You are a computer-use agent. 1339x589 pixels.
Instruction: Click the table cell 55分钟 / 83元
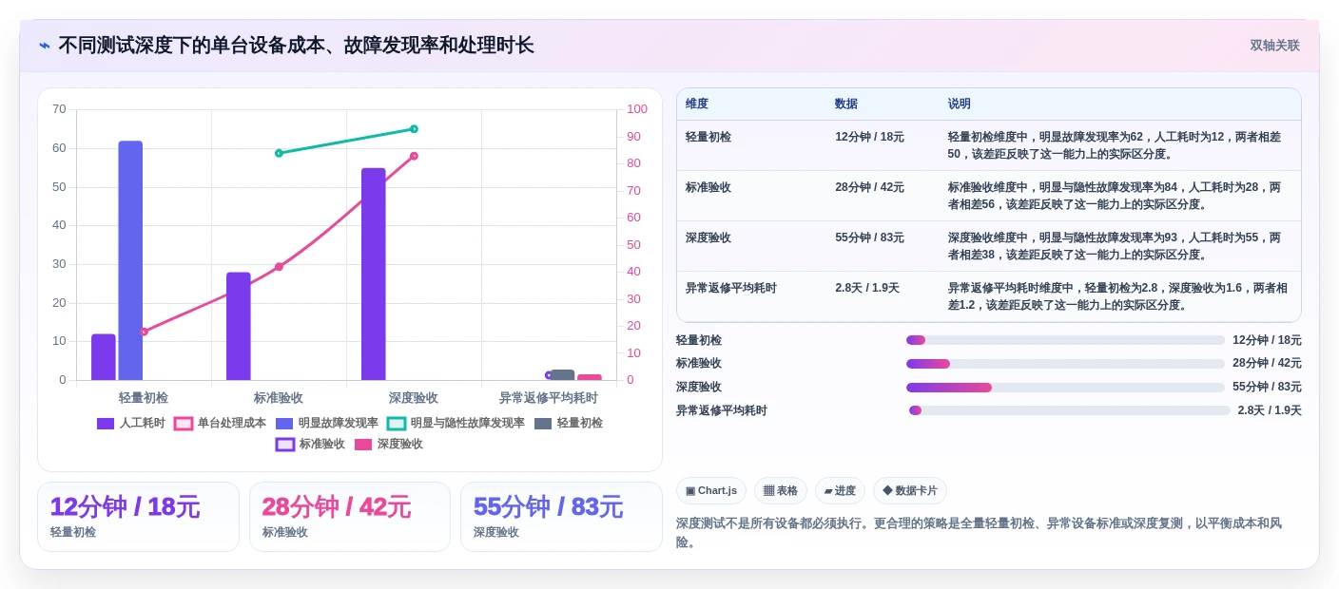[869, 237]
